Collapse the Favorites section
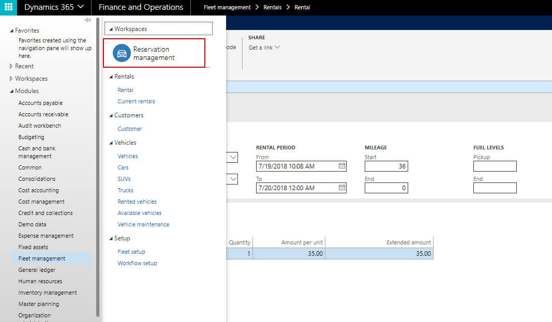552x322 pixels. click(x=11, y=30)
